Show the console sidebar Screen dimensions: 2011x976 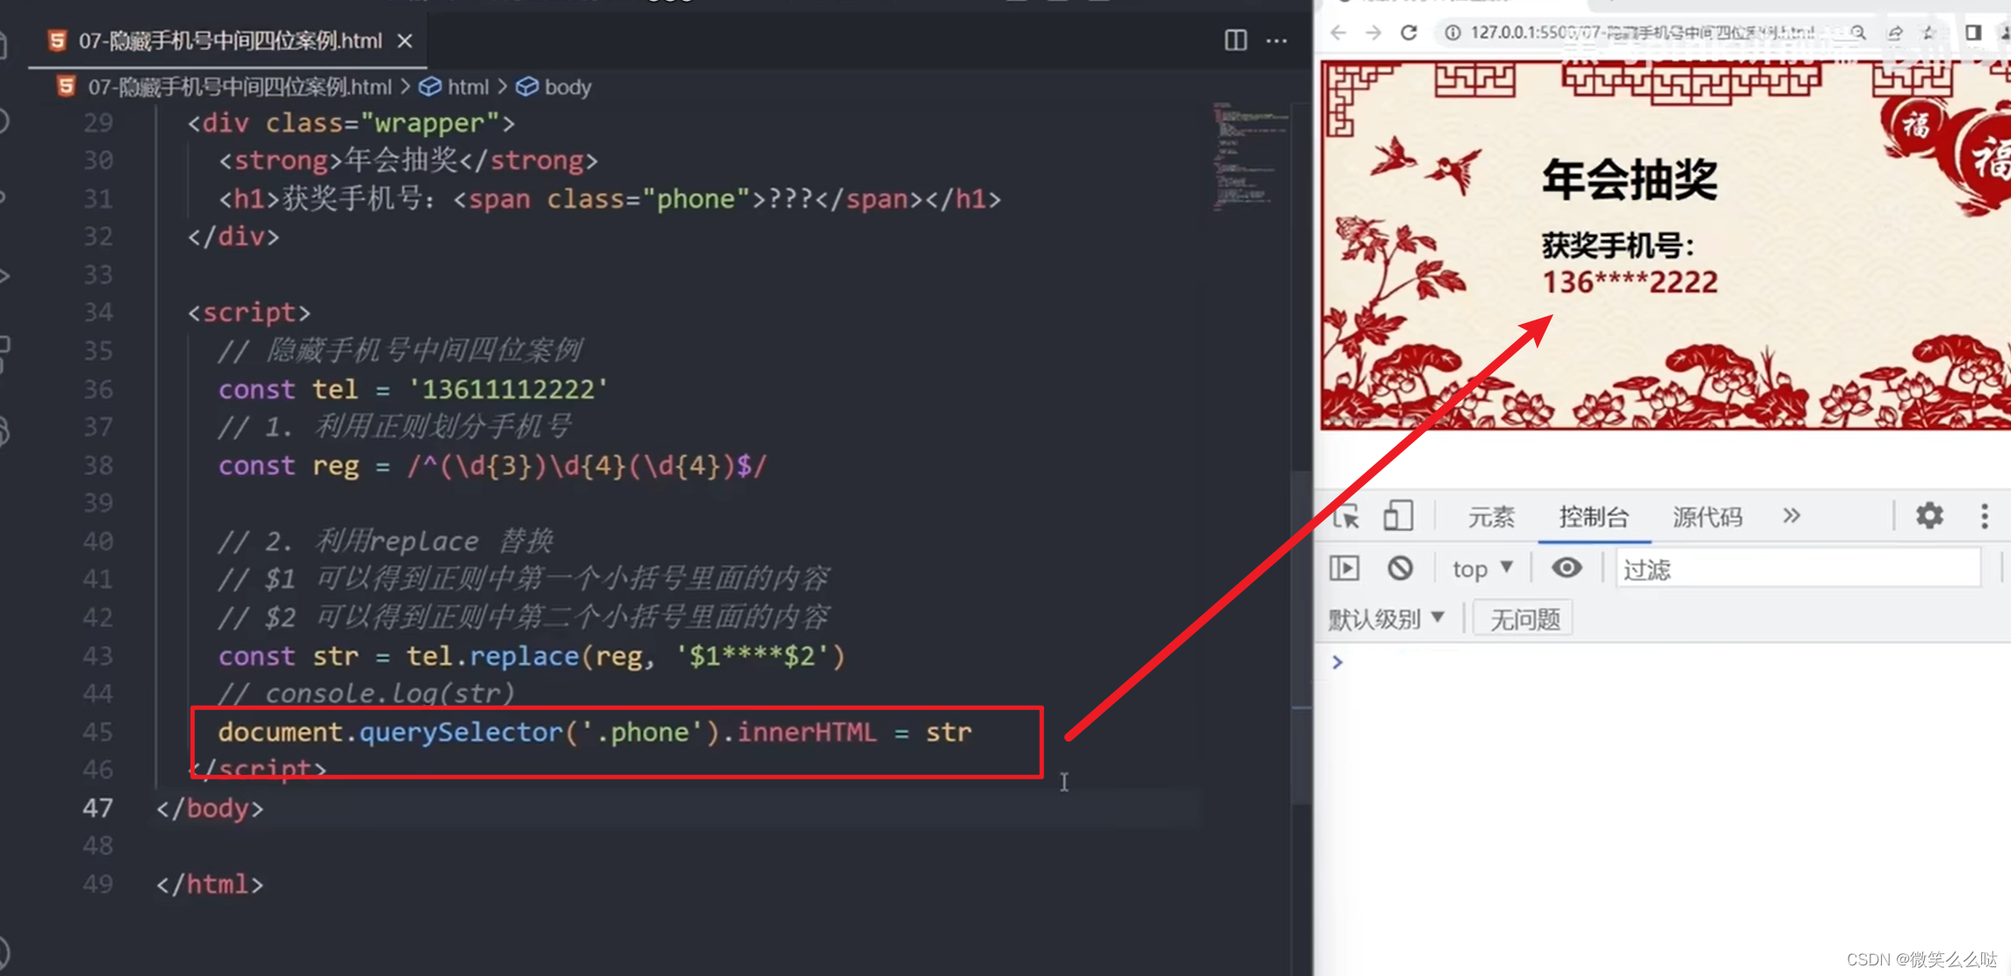1344,568
